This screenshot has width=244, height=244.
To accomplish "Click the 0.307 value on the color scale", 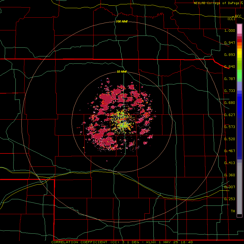I will 230,187.
